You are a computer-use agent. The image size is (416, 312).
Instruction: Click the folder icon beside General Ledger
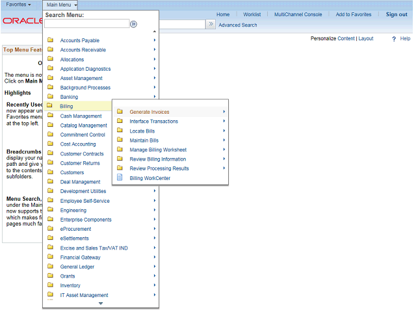pyautogui.click(x=50, y=266)
